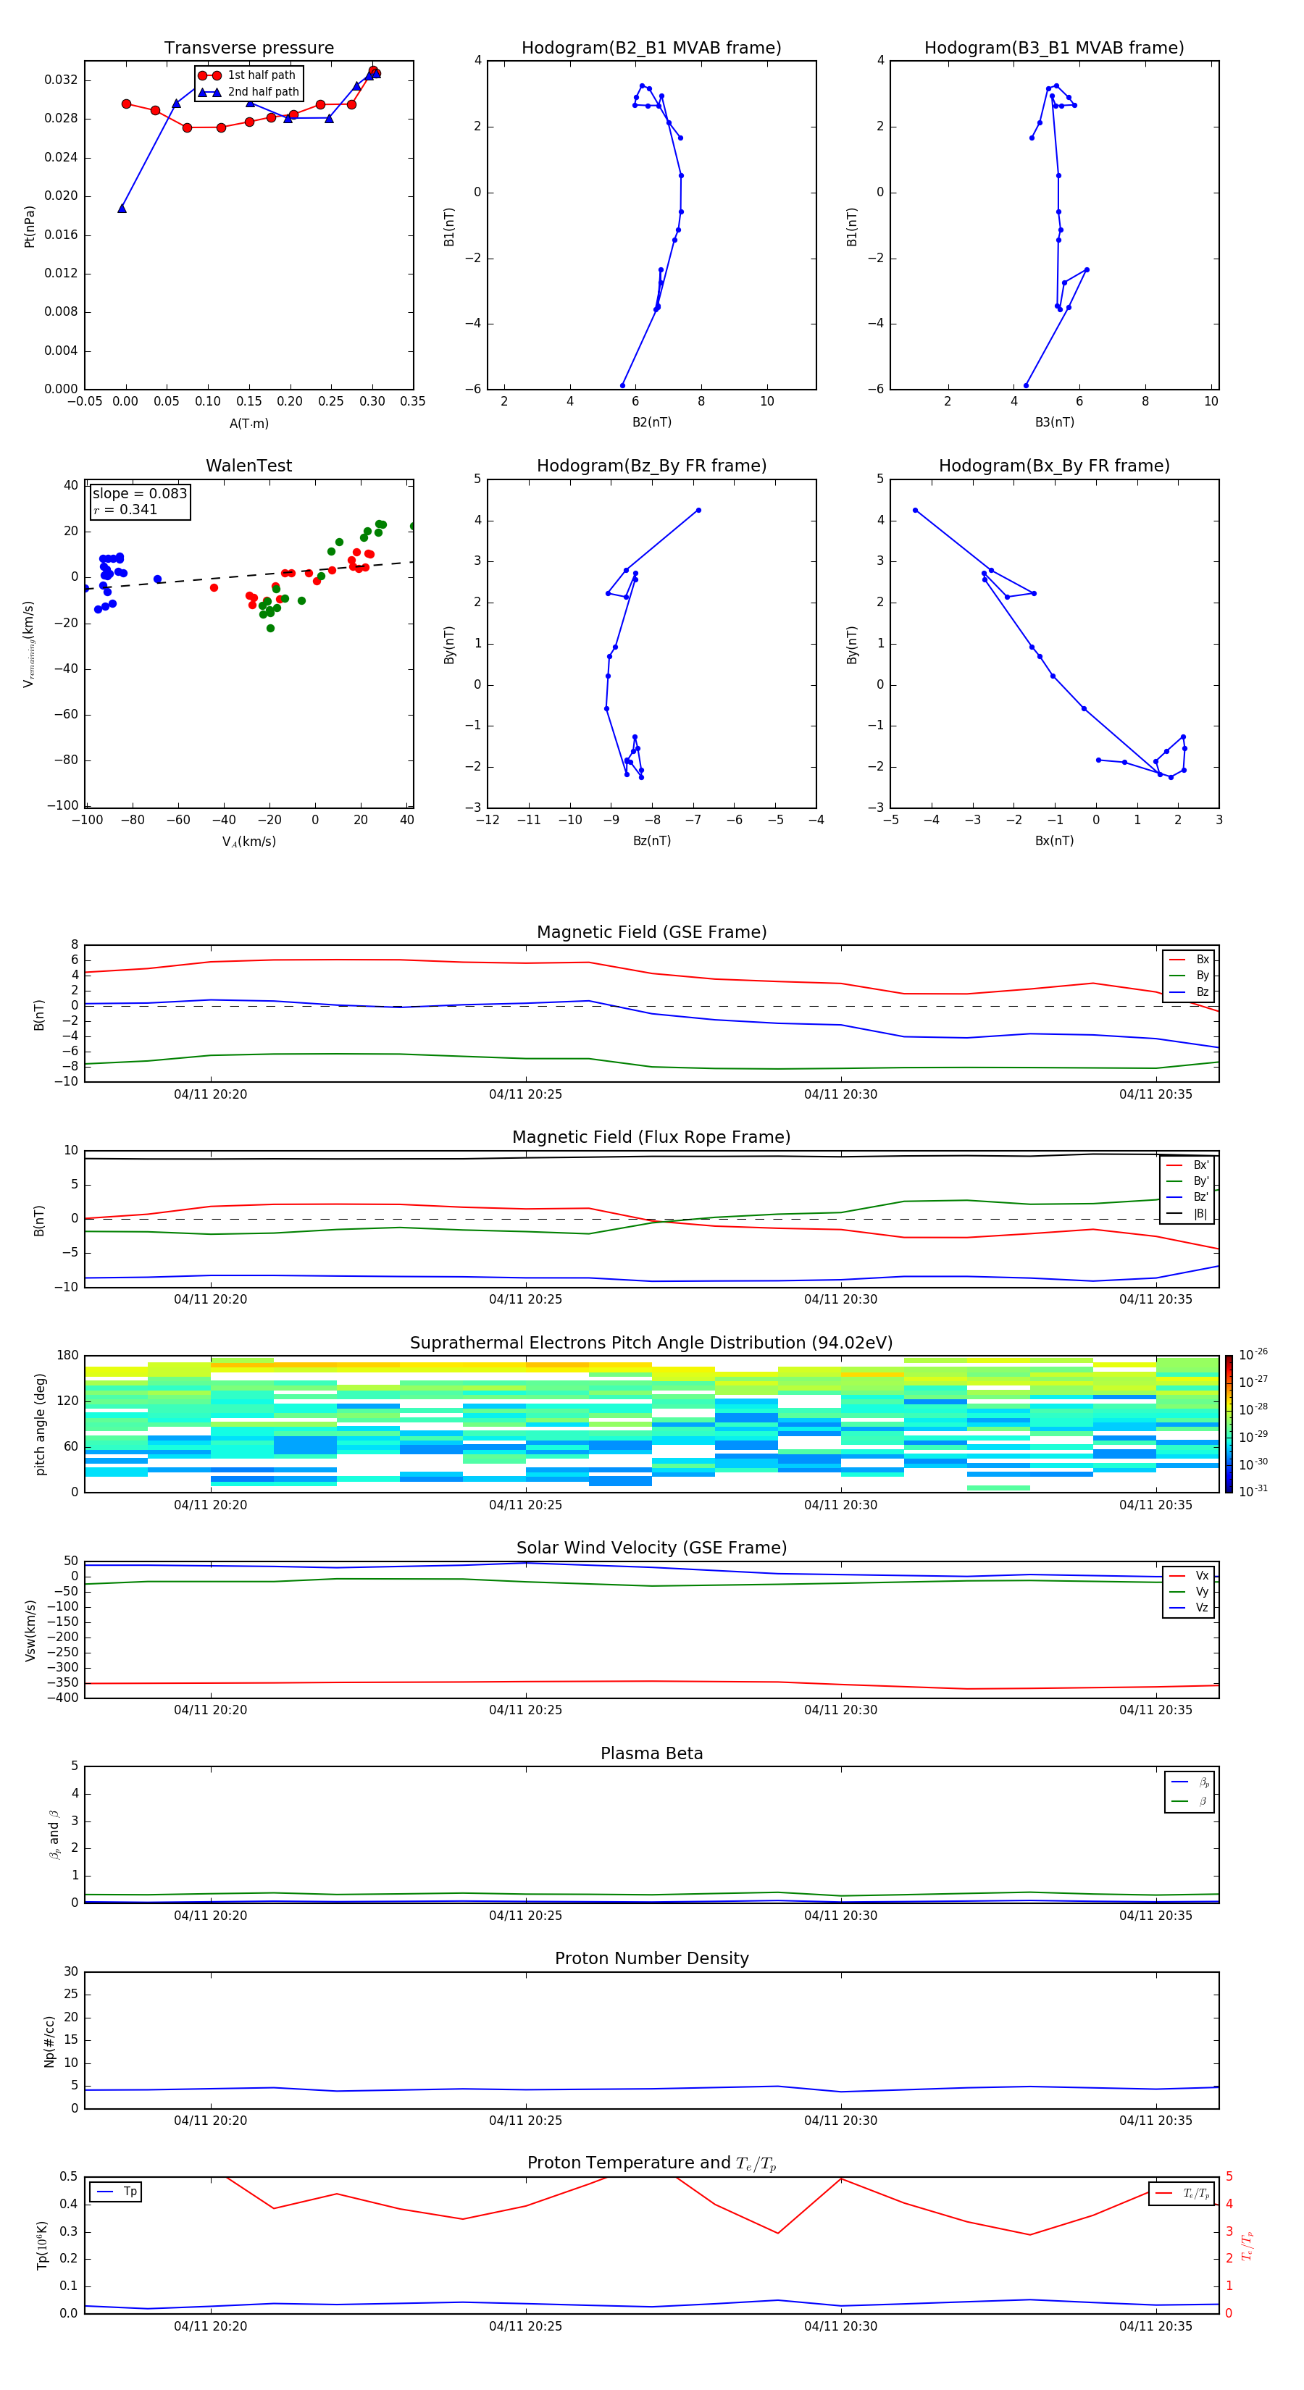Click the pitch angle colorbar
The height and width of the screenshot is (2390, 1304).
point(1229,1424)
